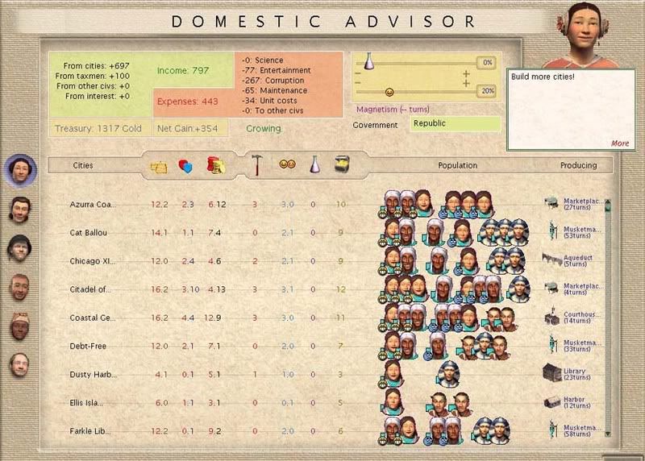Click Farkle Lib... Musketman production icon
This screenshot has width=645, height=461.
552,429
